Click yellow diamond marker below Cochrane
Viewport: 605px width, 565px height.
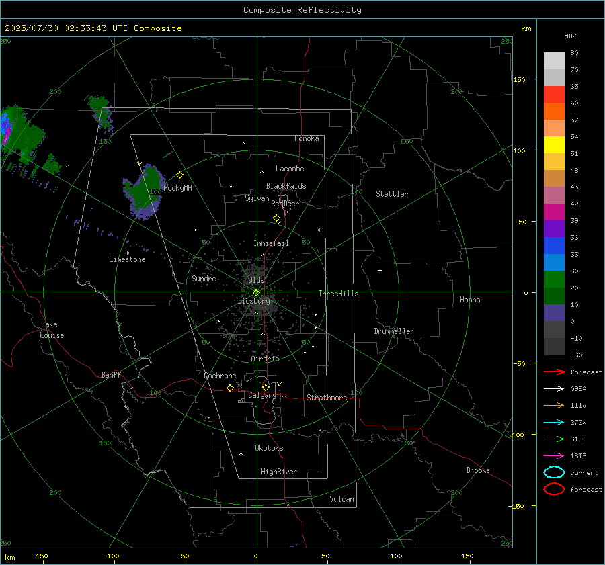coord(230,388)
